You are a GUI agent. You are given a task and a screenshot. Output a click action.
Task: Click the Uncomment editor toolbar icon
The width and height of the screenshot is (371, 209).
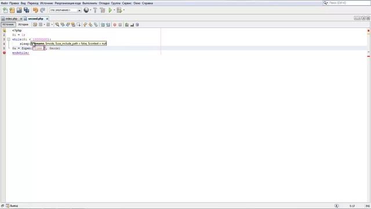(x=132, y=24)
